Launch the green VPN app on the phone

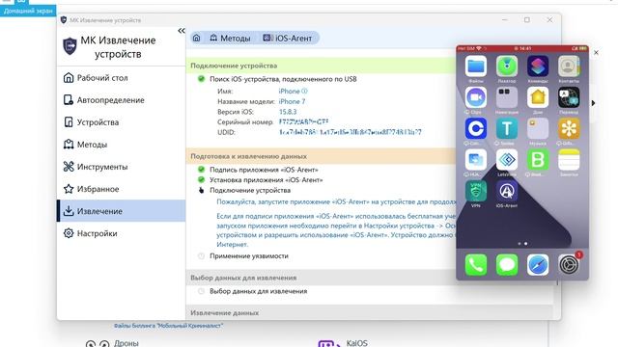click(x=476, y=191)
